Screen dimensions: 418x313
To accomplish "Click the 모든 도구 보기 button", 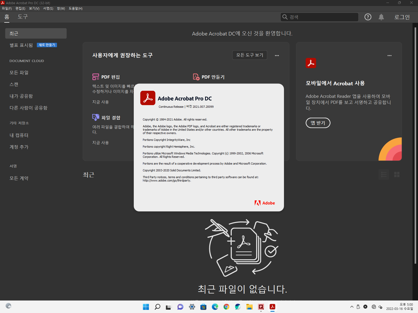I will tap(250, 55).
